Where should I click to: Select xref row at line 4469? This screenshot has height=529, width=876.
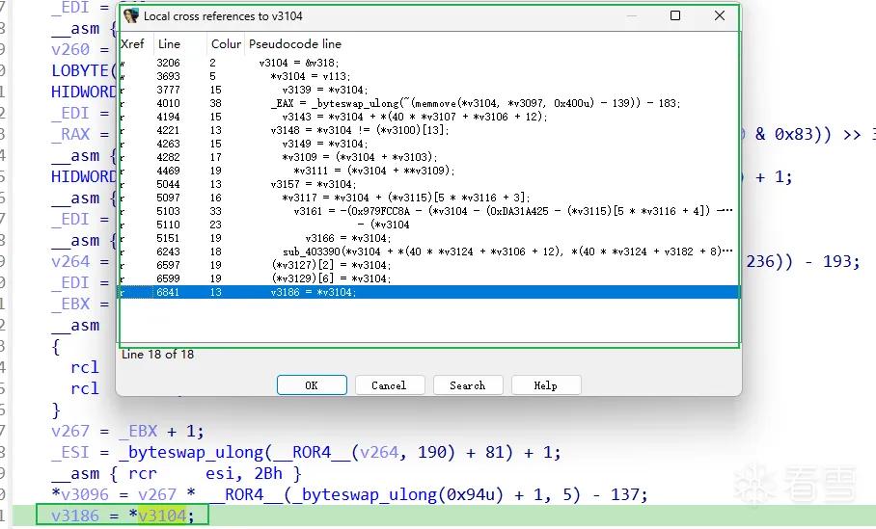(429, 171)
